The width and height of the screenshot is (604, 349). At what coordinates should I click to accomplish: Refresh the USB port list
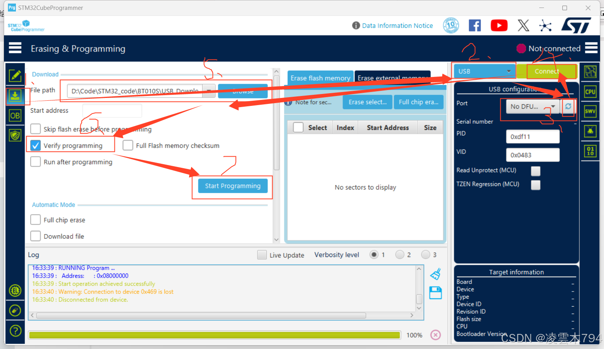tap(568, 106)
